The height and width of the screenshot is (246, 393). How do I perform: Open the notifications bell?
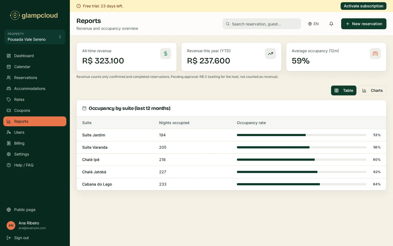331,24
